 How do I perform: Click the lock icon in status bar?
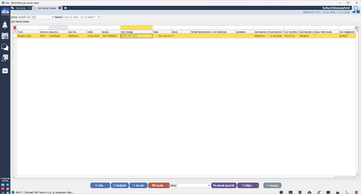[338, 192]
